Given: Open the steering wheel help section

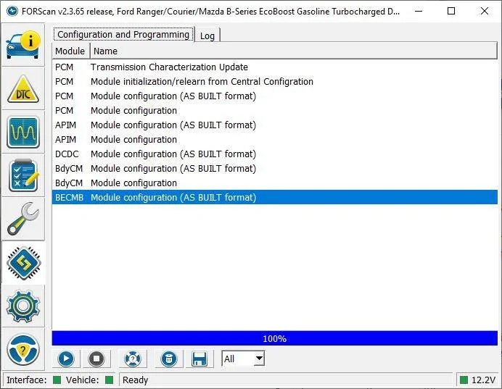Looking at the screenshot, I should point(23,349).
